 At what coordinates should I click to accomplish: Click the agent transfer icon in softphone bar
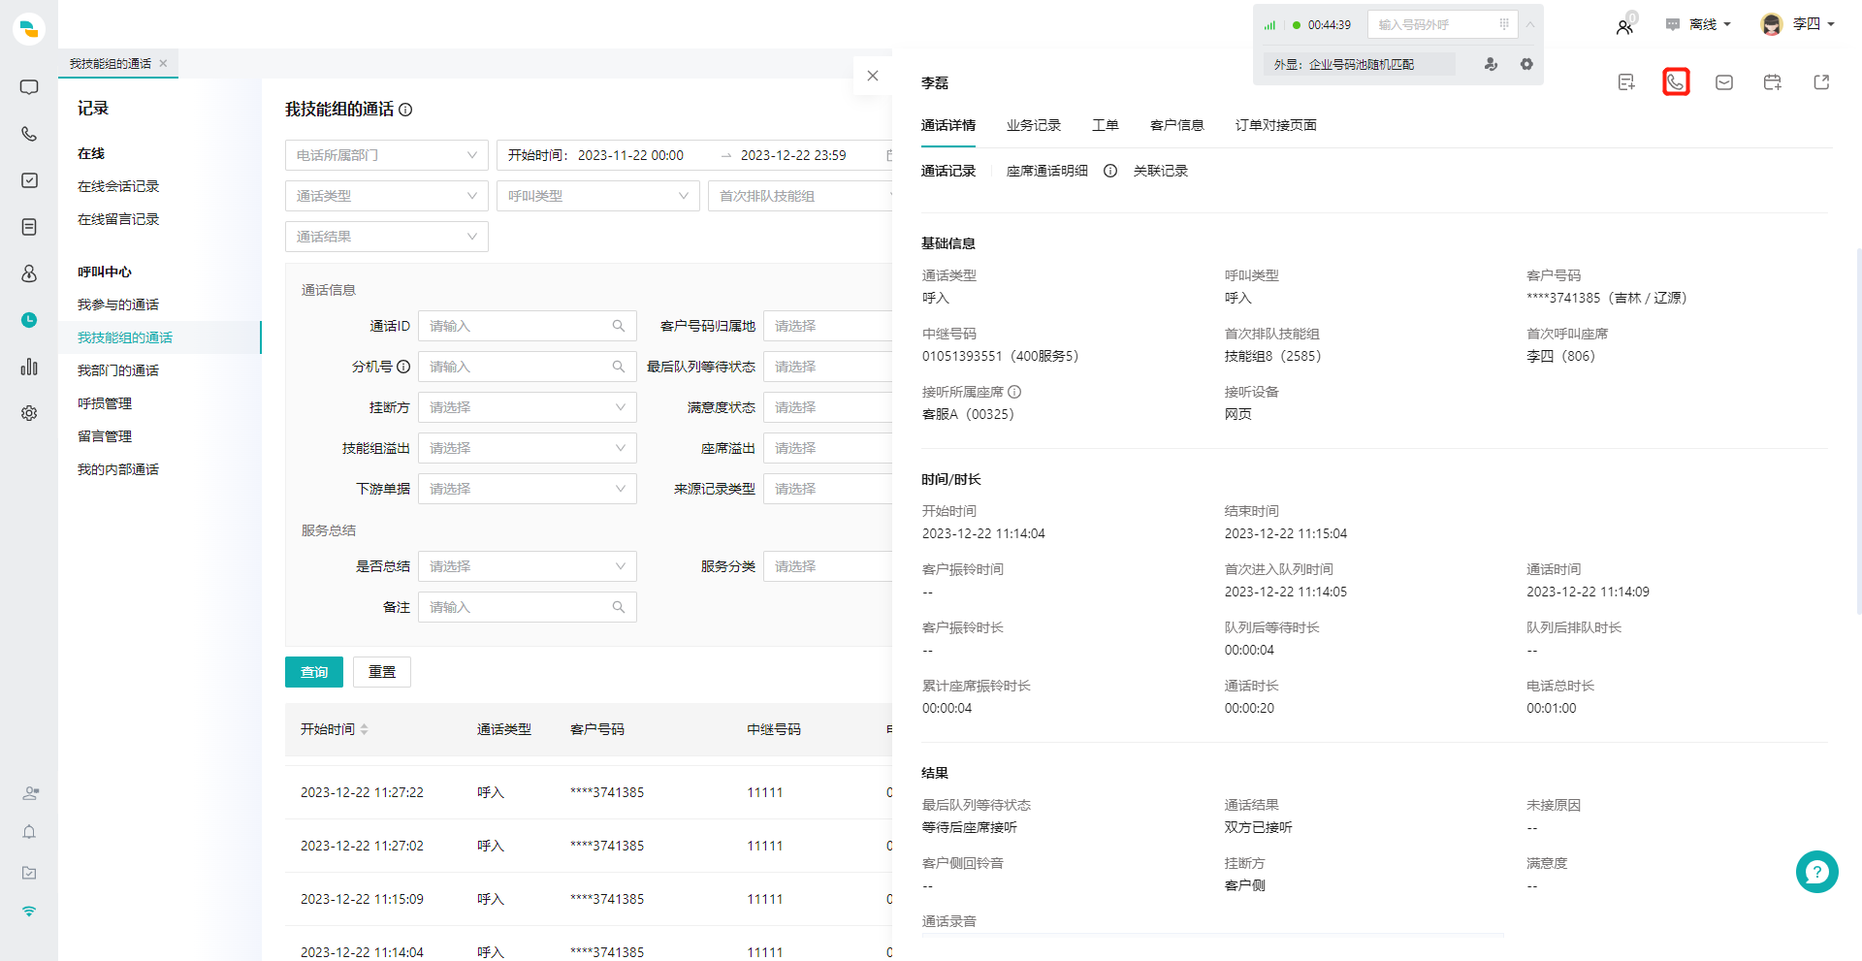click(x=1491, y=64)
